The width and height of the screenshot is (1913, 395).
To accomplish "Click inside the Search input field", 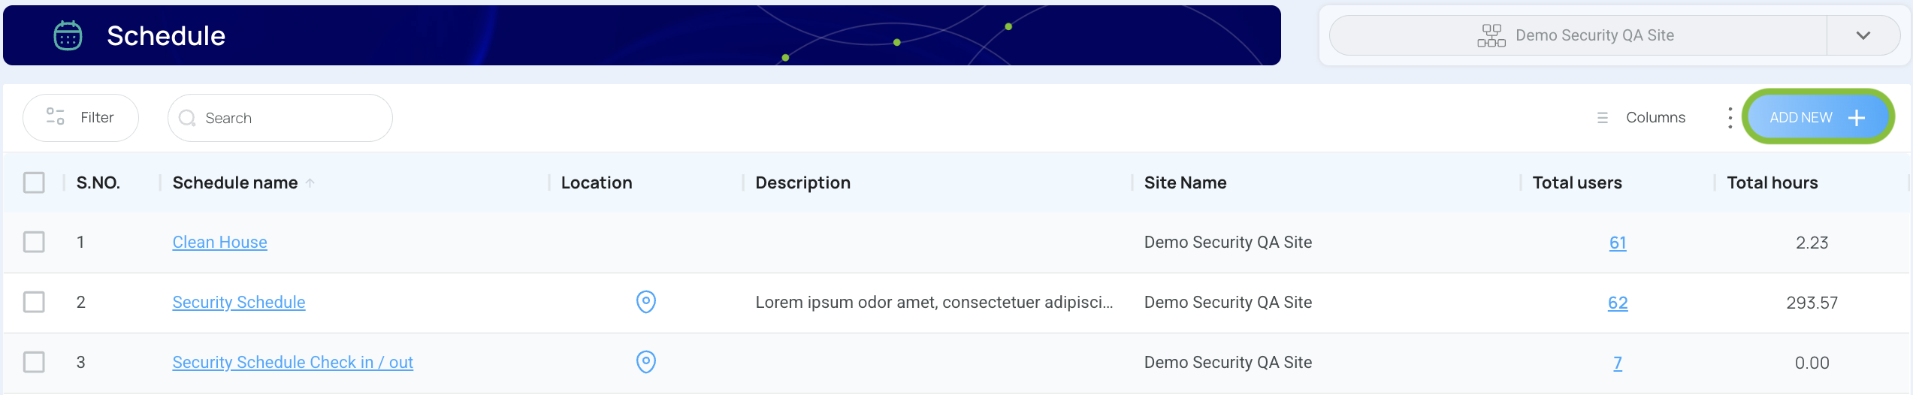I will pos(280,118).
